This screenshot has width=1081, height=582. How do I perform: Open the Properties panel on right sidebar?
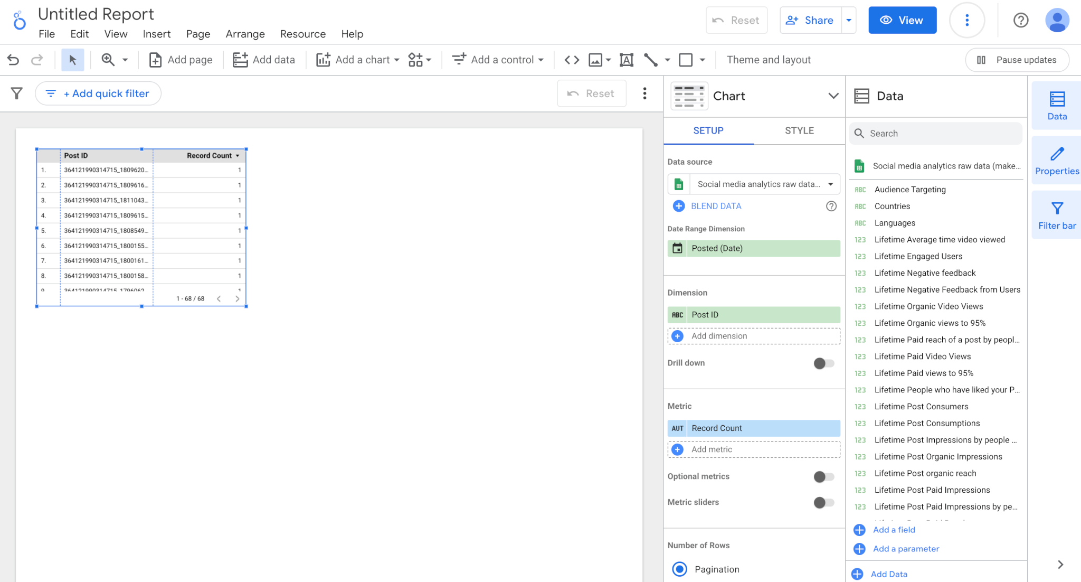click(x=1056, y=160)
